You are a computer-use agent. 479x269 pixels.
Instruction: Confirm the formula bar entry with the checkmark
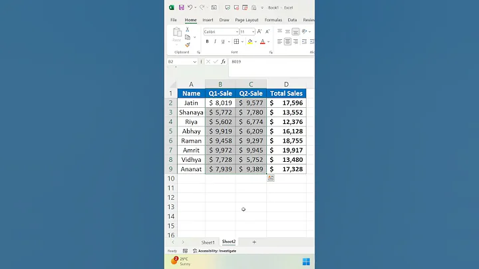coord(216,61)
